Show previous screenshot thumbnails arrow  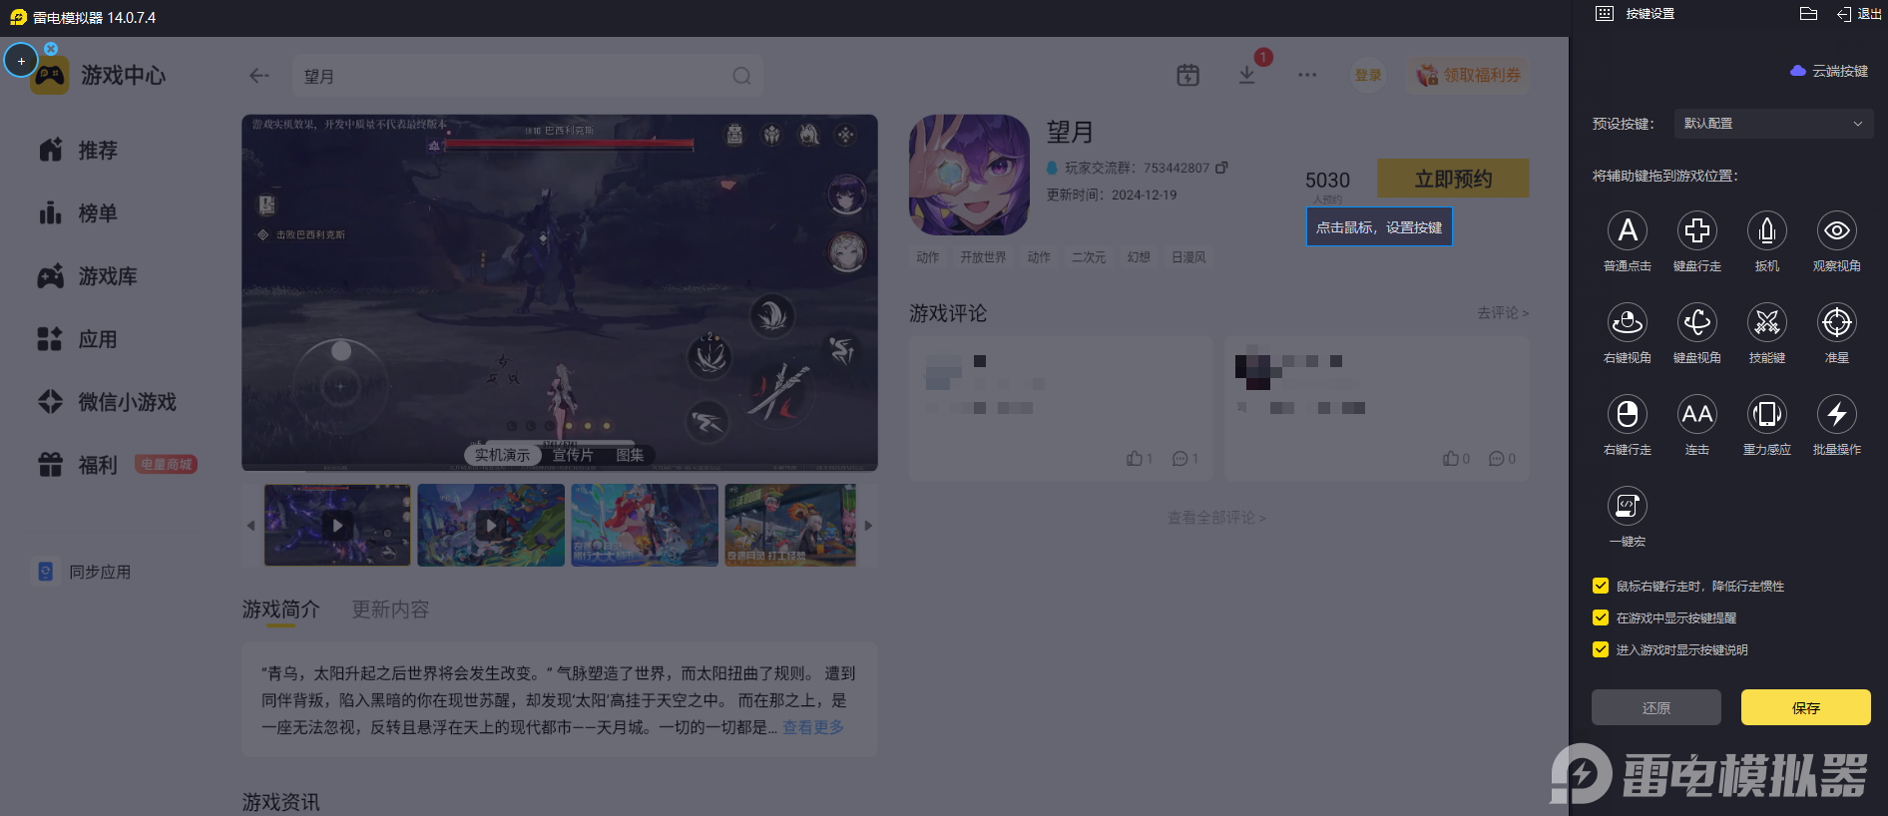coord(251,526)
